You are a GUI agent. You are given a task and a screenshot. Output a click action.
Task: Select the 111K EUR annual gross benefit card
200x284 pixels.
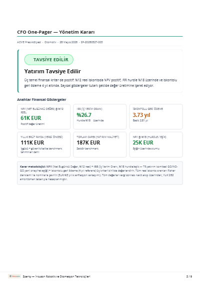43,145
